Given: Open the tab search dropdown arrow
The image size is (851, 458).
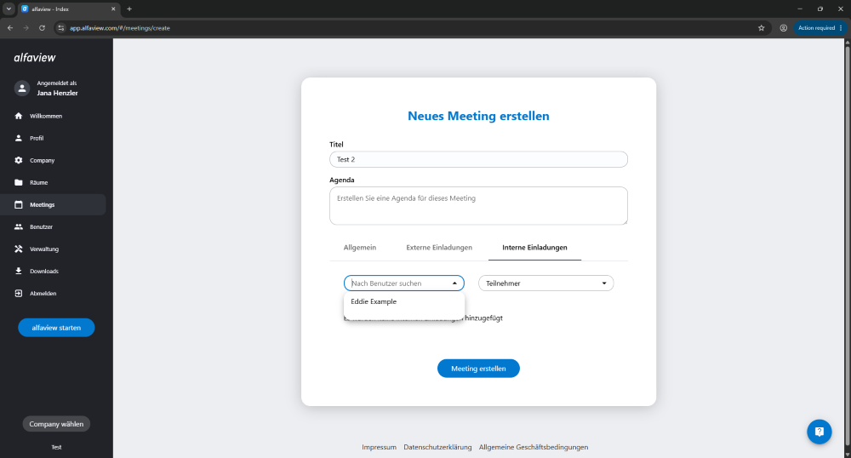Looking at the screenshot, I should click(9, 9).
